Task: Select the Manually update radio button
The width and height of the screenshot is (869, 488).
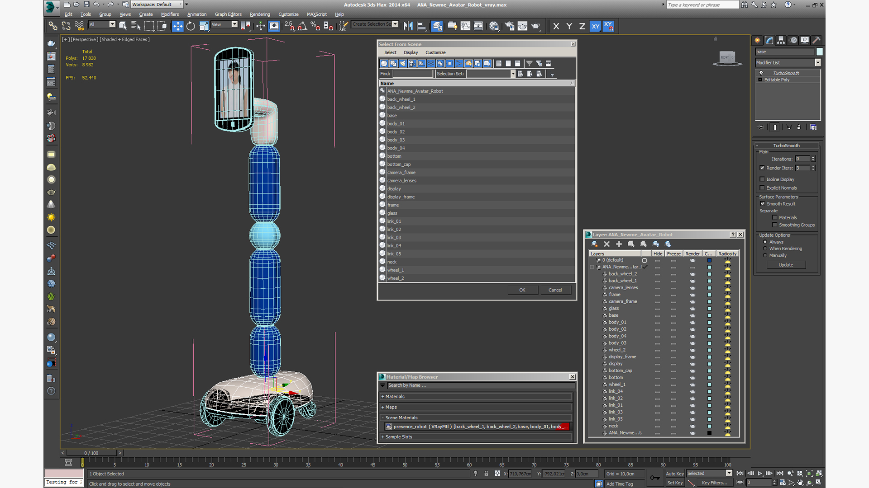Action: click(765, 255)
